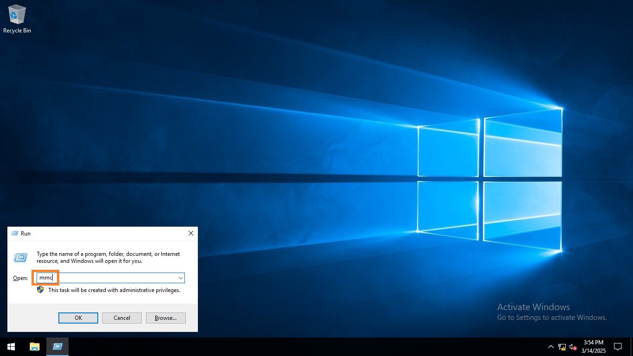633x356 pixels.
Task: Expand the Open field dropdown arrow
Action: (x=180, y=278)
